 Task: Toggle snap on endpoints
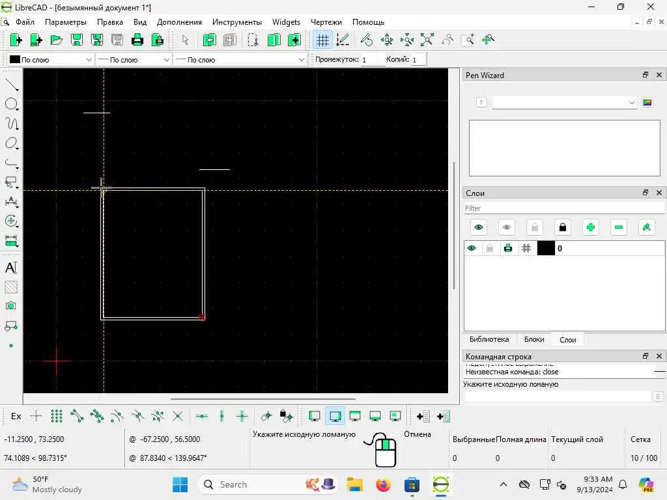point(77,416)
